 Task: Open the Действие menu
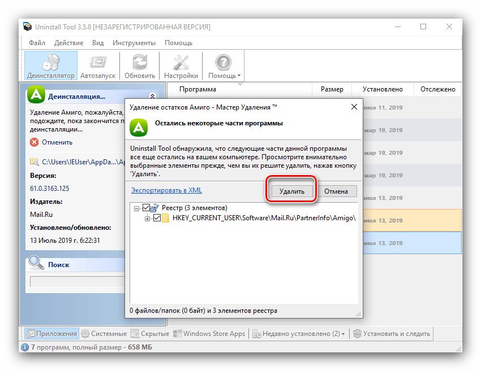pyautogui.click(x=68, y=43)
